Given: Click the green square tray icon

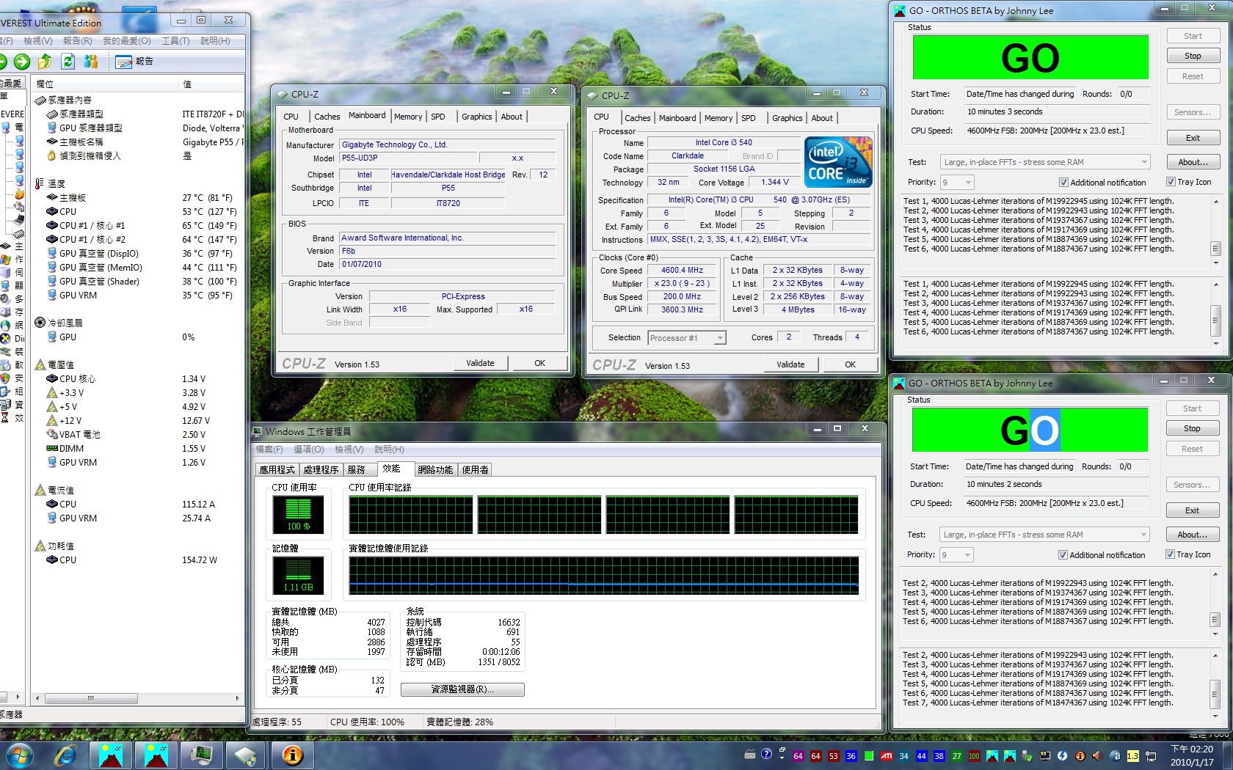Looking at the screenshot, I should point(868,755).
